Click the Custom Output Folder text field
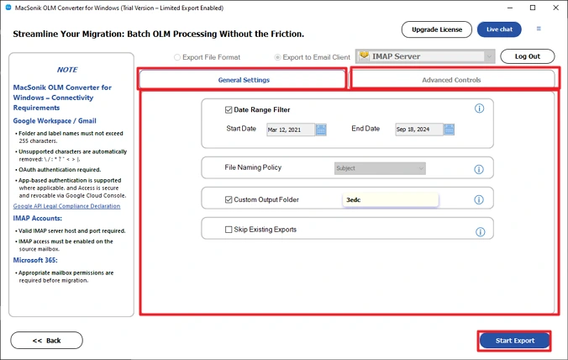This screenshot has height=360, width=568. 391,199
